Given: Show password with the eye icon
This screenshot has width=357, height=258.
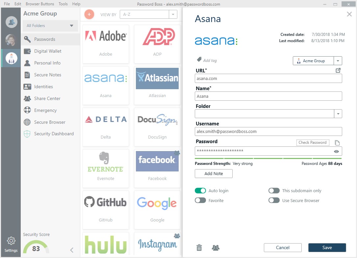Looking at the screenshot, I should (x=336, y=151).
